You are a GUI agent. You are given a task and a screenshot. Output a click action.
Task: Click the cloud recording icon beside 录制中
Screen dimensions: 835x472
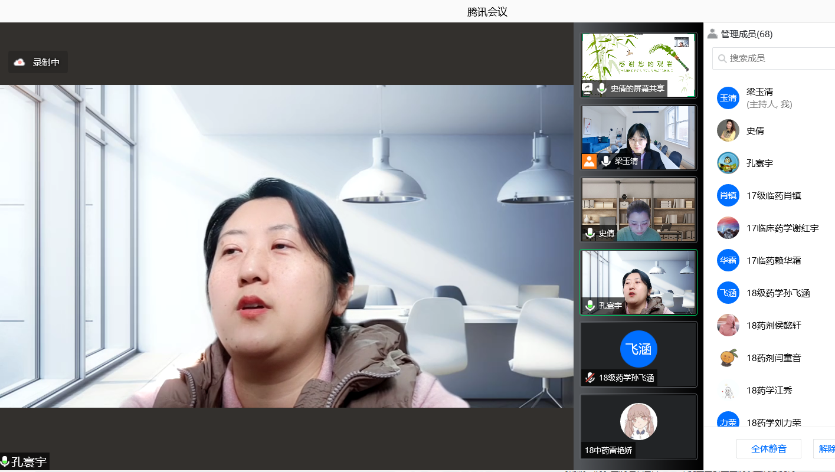coord(19,62)
